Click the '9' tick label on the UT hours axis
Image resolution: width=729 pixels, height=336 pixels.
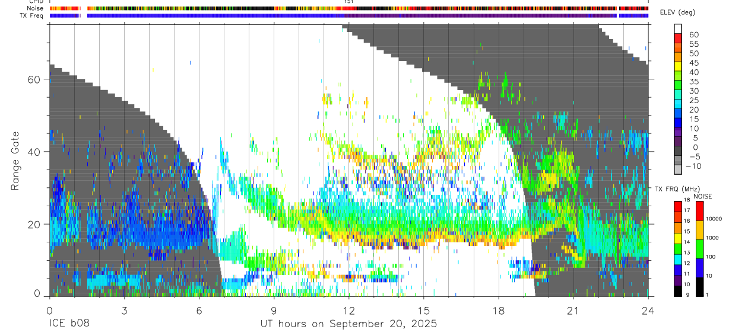(x=274, y=309)
